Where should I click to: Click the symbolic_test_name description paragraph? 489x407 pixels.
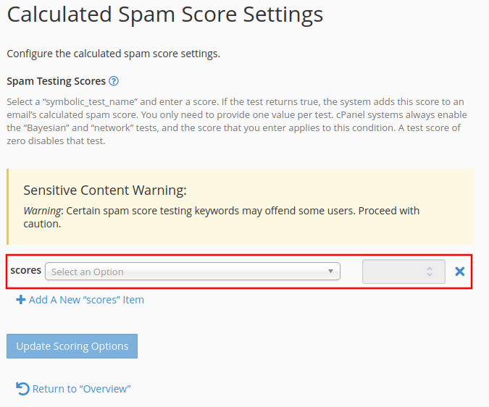tap(237, 121)
